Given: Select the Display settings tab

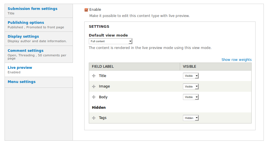Looking at the screenshot, I should pos(23,37).
